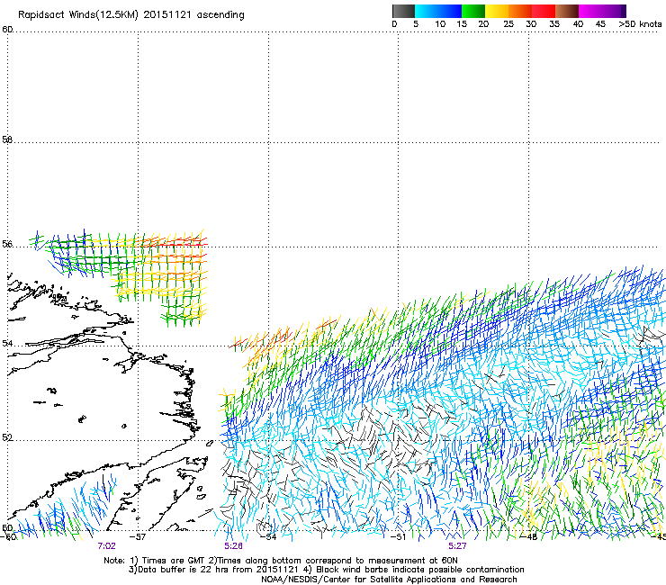Click the 54 latitude label
Viewport: 666px width, 585px height.
(x=7, y=343)
